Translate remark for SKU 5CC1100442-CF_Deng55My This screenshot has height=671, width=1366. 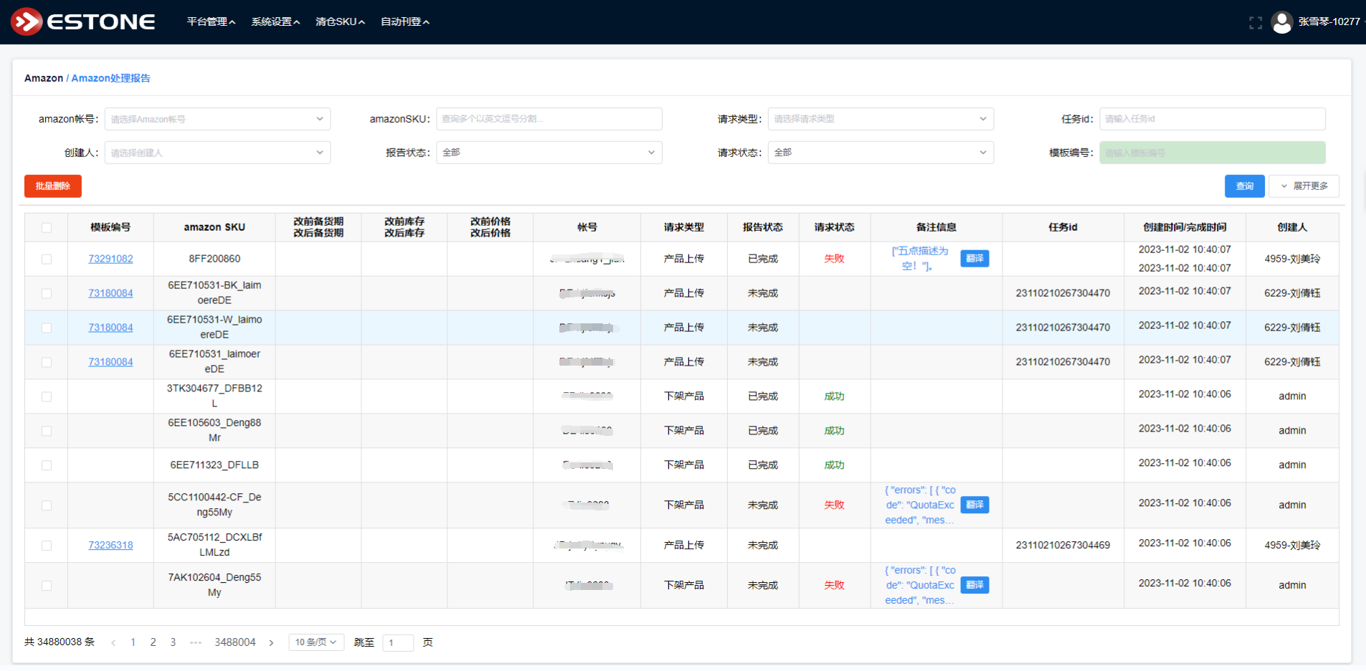pos(974,505)
